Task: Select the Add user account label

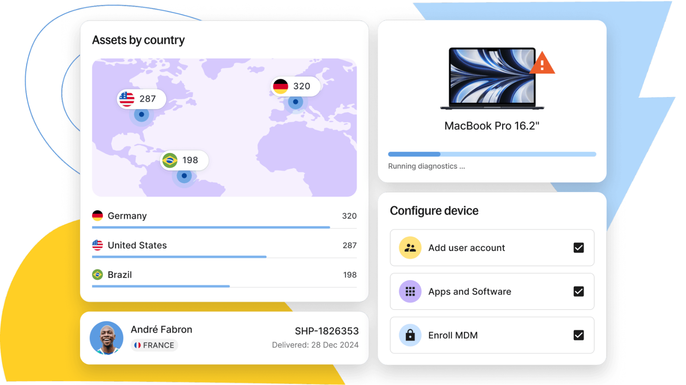Action: coord(466,248)
